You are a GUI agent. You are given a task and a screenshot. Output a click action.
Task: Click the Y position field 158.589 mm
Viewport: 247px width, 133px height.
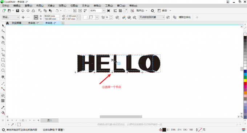[x=52, y=19]
